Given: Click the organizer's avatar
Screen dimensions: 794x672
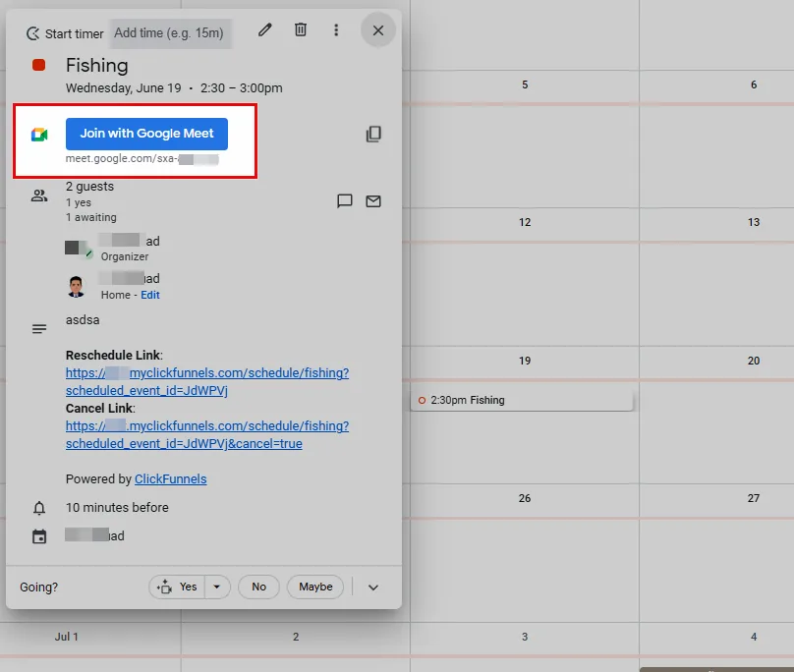Looking at the screenshot, I should (79, 249).
